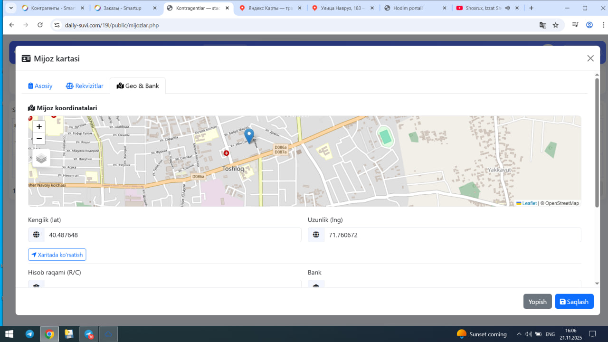Mute the Shoxrux YouTube tab audio
608x342 pixels.
pos(507,8)
